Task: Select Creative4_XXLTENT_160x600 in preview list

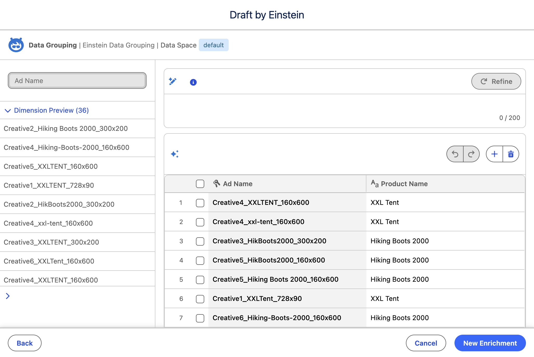Action: pyautogui.click(x=77, y=279)
